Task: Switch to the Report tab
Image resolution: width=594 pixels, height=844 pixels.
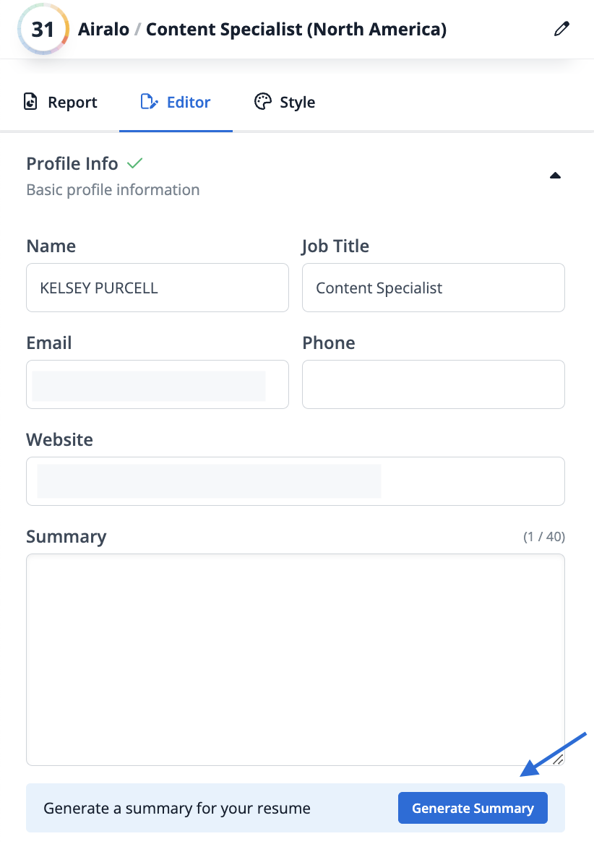Action: point(61,102)
